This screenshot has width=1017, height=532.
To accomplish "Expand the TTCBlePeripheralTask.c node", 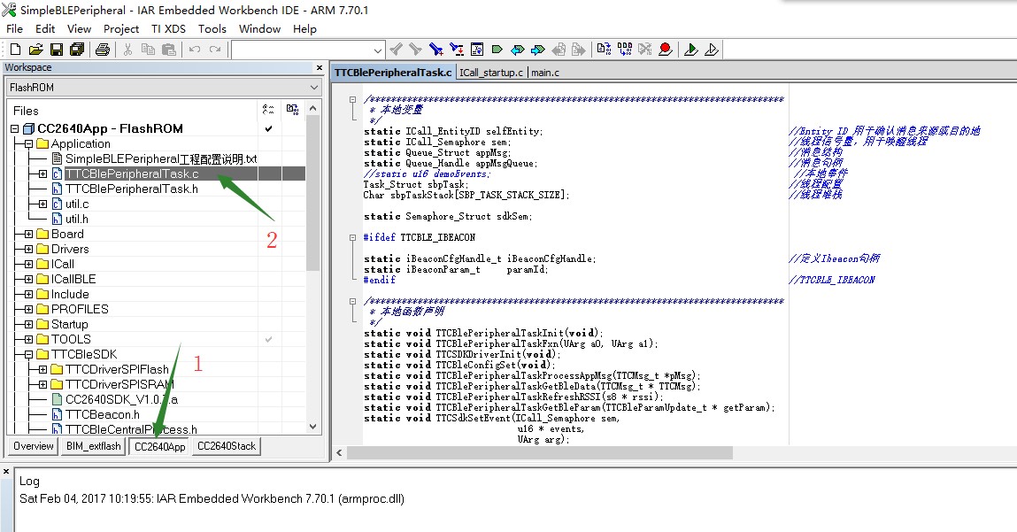I will 42,173.
